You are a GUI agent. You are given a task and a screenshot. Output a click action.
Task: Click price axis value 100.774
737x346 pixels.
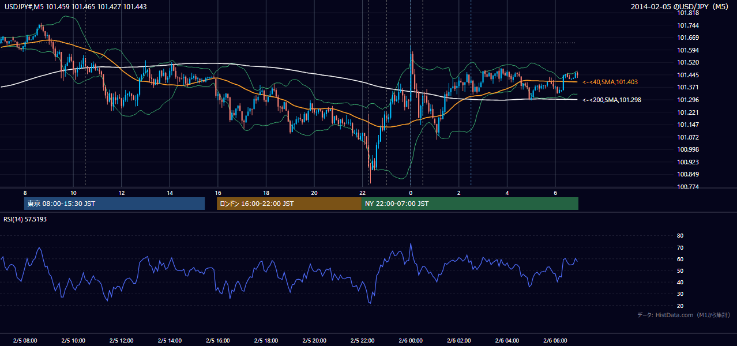[688, 187]
